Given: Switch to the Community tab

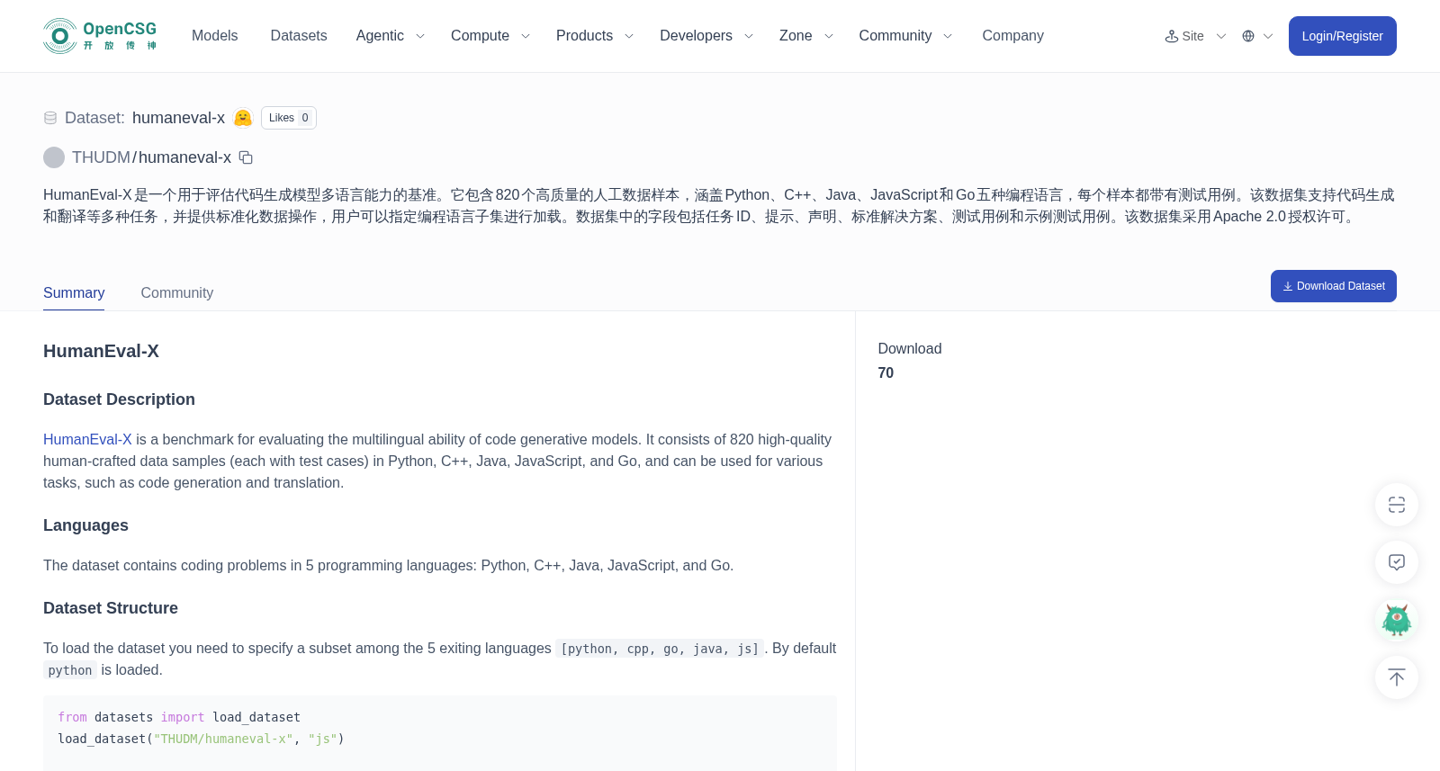Looking at the screenshot, I should (x=177, y=293).
